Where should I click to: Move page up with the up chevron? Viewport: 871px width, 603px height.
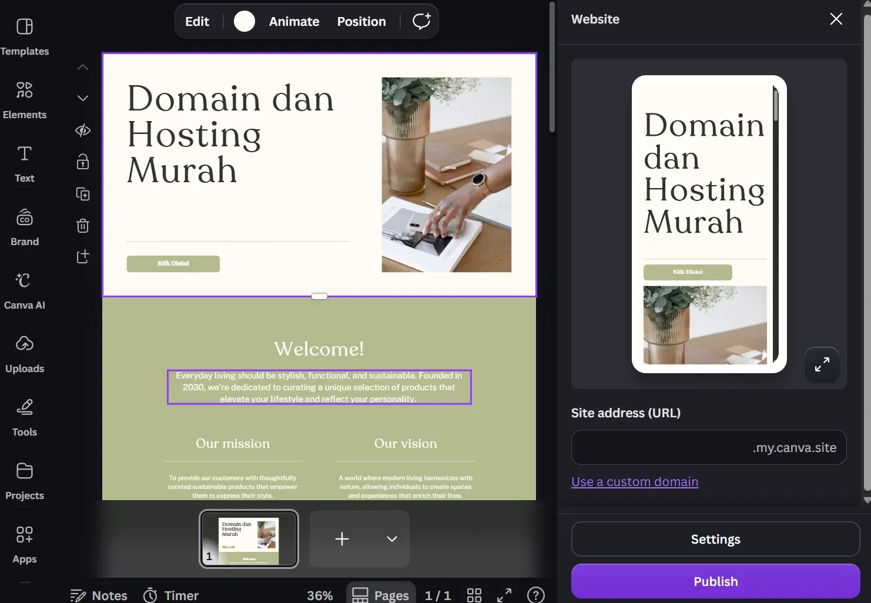83,67
